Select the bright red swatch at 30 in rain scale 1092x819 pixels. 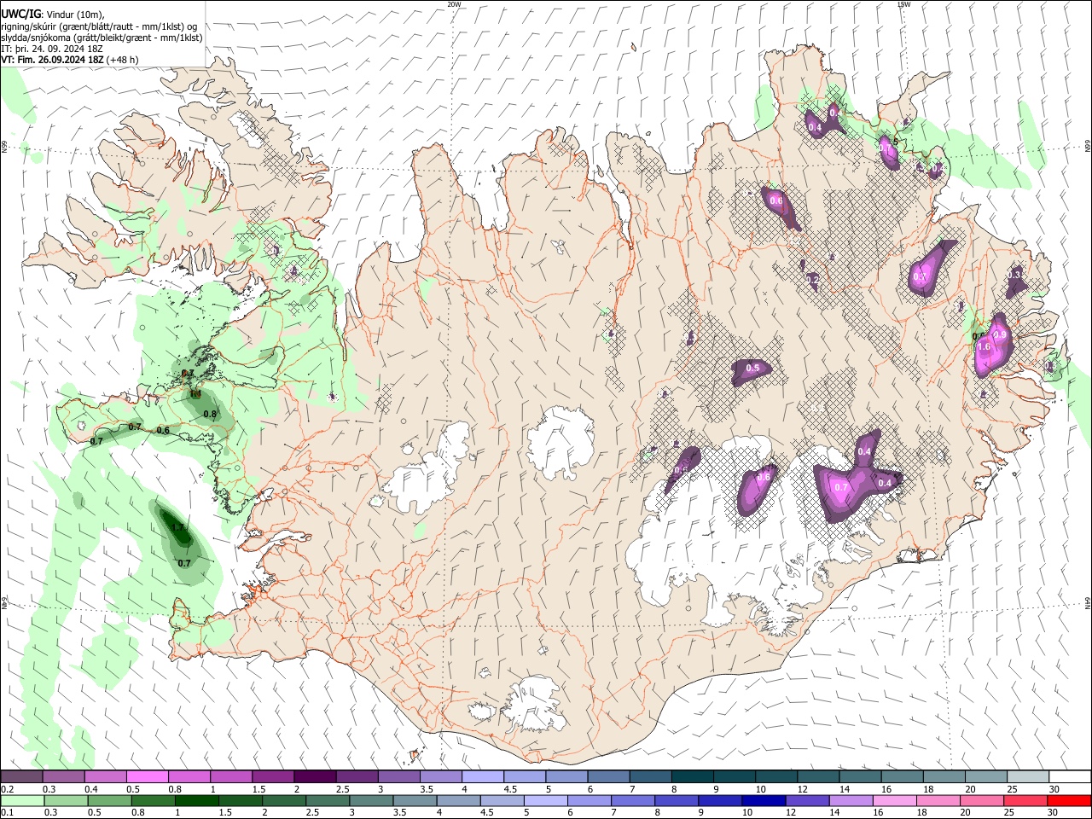1069,801
